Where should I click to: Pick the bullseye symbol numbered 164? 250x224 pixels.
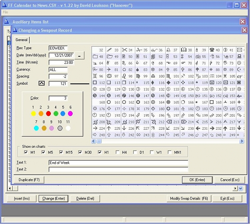pyautogui.click(x=153, y=102)
